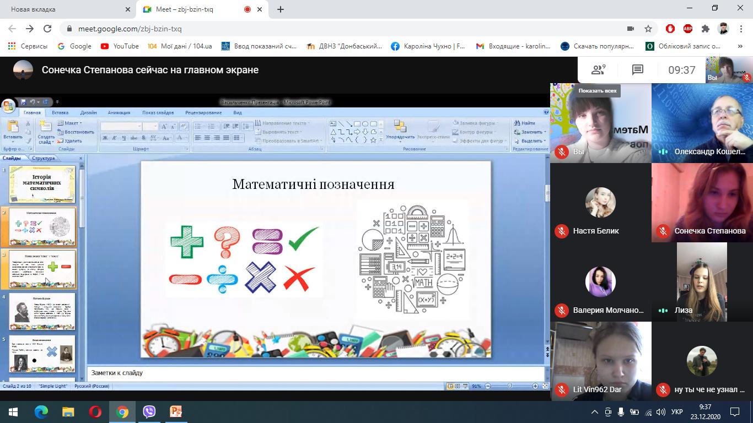Click the Undo arrow in PowerPoint quick access
This screenshot has width=753, height=423.
pos(33,102)
